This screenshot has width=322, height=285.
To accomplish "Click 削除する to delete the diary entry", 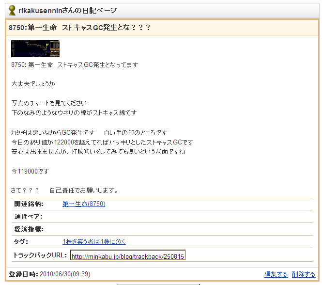I will pos(304,274).
